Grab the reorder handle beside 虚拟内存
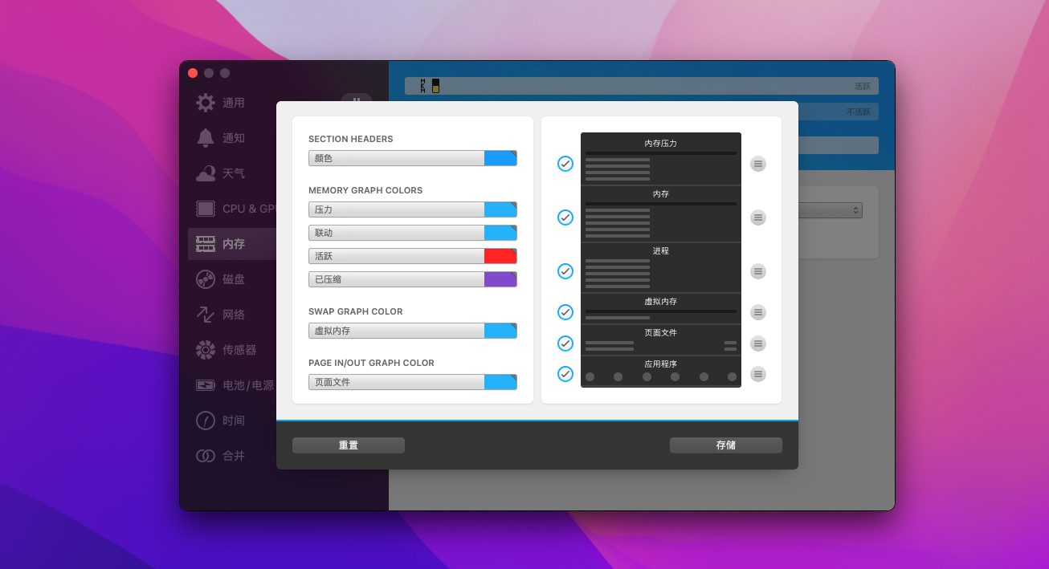The height and width of the screenshot is (569, 1049). 758,312
